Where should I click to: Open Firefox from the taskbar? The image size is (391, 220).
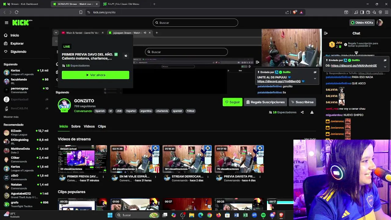[x=218, y=215]
